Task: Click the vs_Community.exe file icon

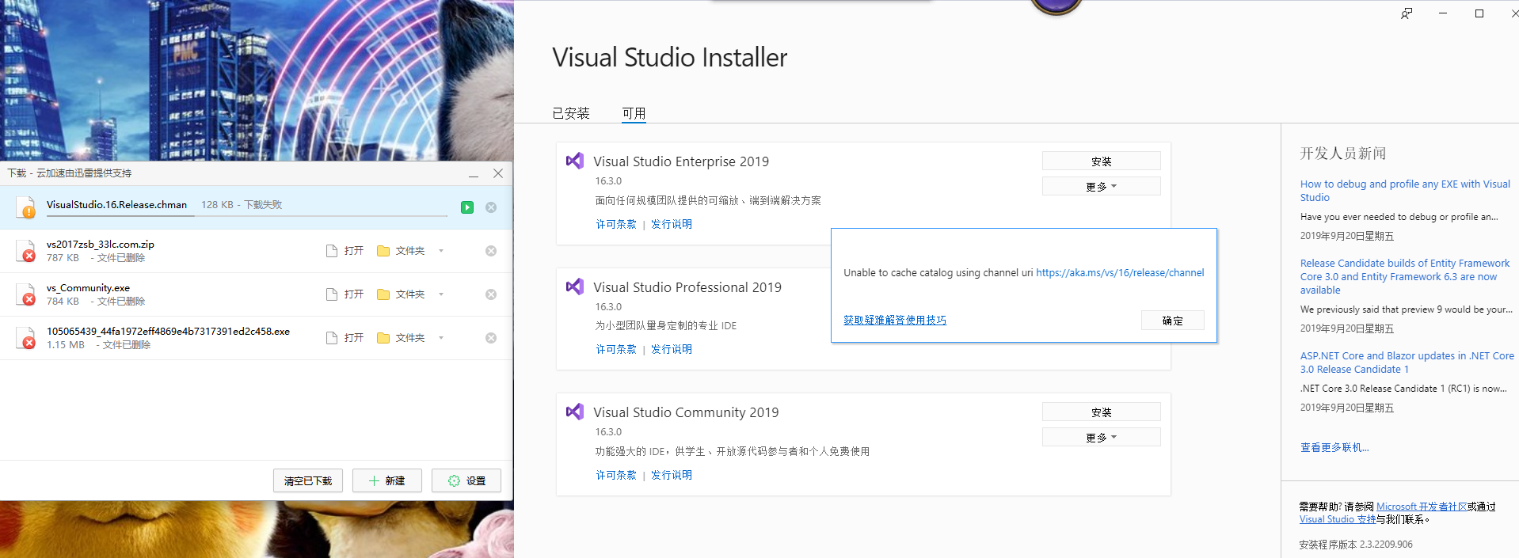Action: click(x=26, y=294)
